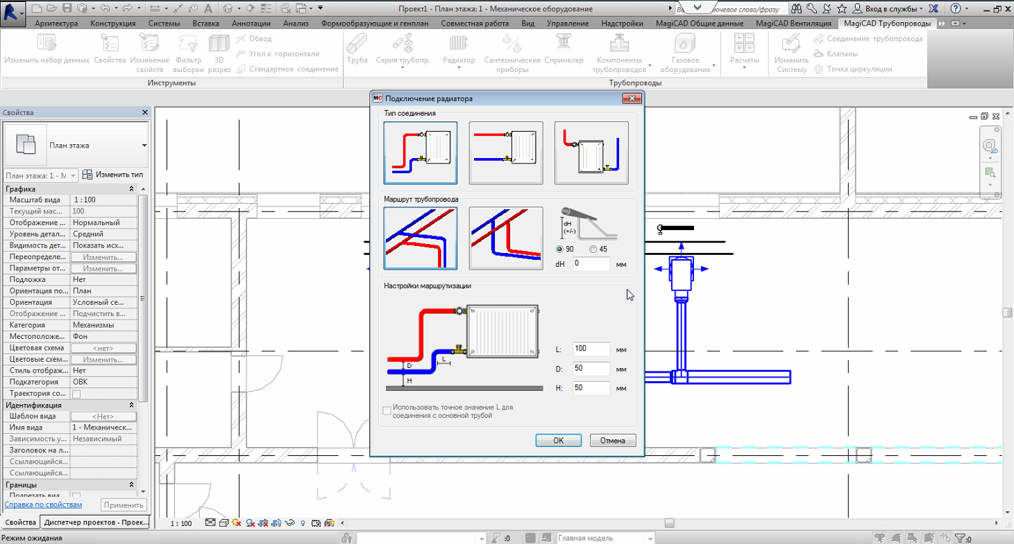Open the MagiCAD Вентиляция ribbon tab
The width and height of the screenshot is (1014, 544).
(x=793, y=23)
